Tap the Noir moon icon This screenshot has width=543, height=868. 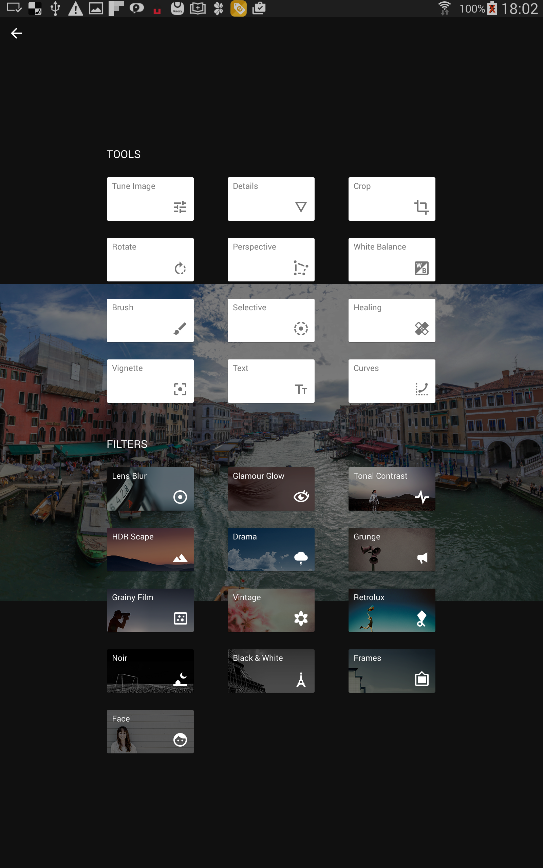pyautogui.click(x=180, y=678)
